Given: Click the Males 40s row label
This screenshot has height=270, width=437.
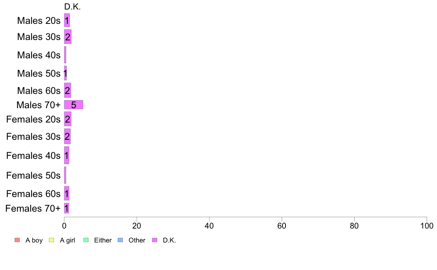Looking at the screenshot, I should (39, 55).
